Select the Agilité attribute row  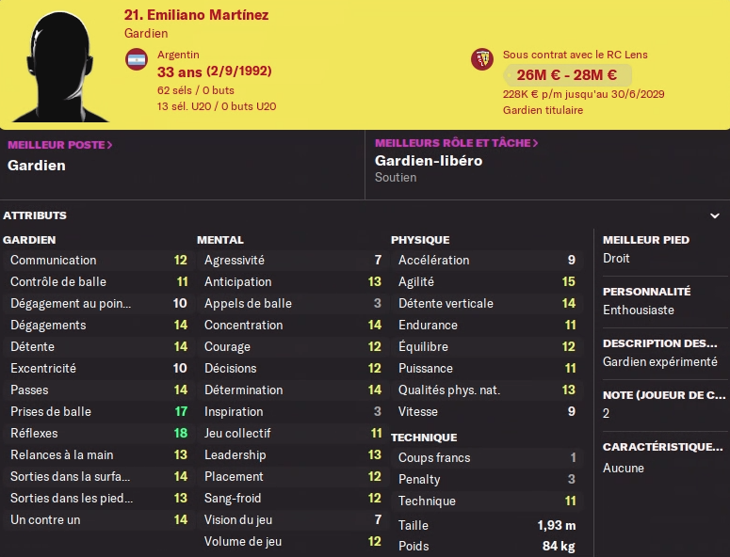click(x=486, y=282)
